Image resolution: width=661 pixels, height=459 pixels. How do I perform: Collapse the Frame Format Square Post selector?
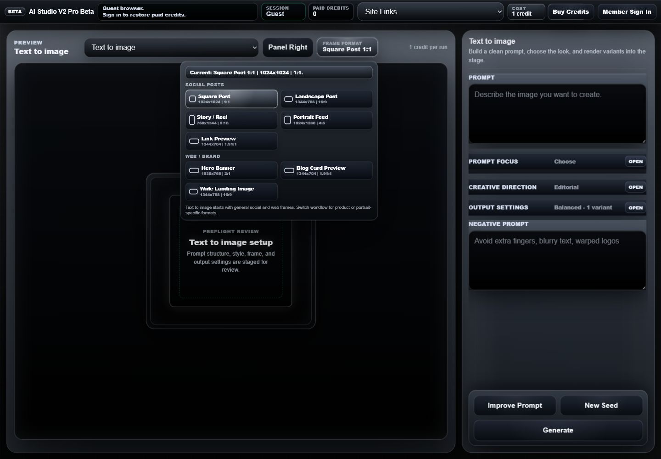347,47
